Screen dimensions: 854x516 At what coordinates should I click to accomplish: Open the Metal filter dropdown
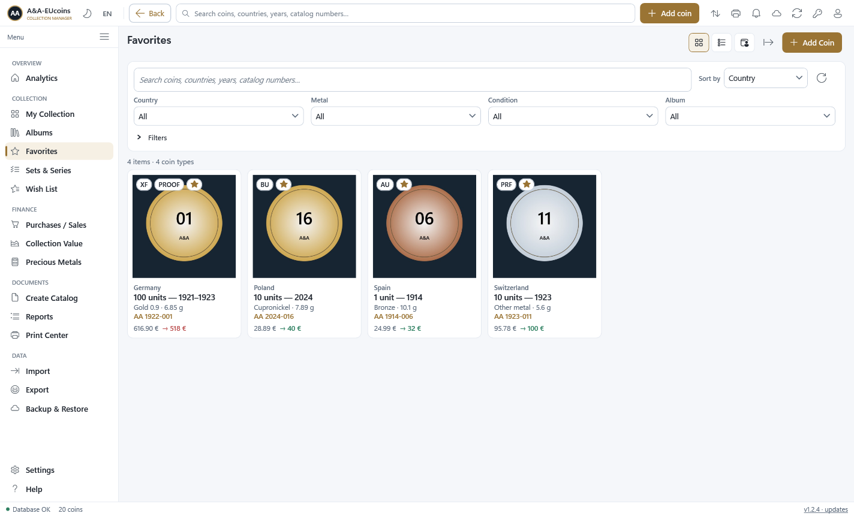coord(396,116)
